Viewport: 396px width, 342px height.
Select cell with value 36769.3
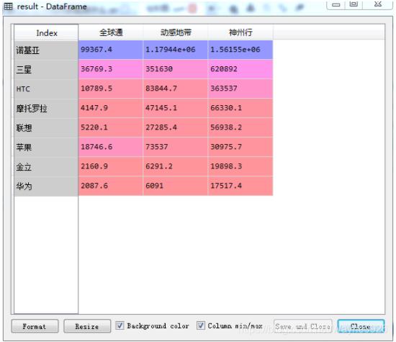click(x=111, y=69)
